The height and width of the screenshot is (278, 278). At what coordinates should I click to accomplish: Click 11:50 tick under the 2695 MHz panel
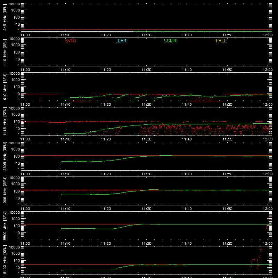tap(227, 174)
